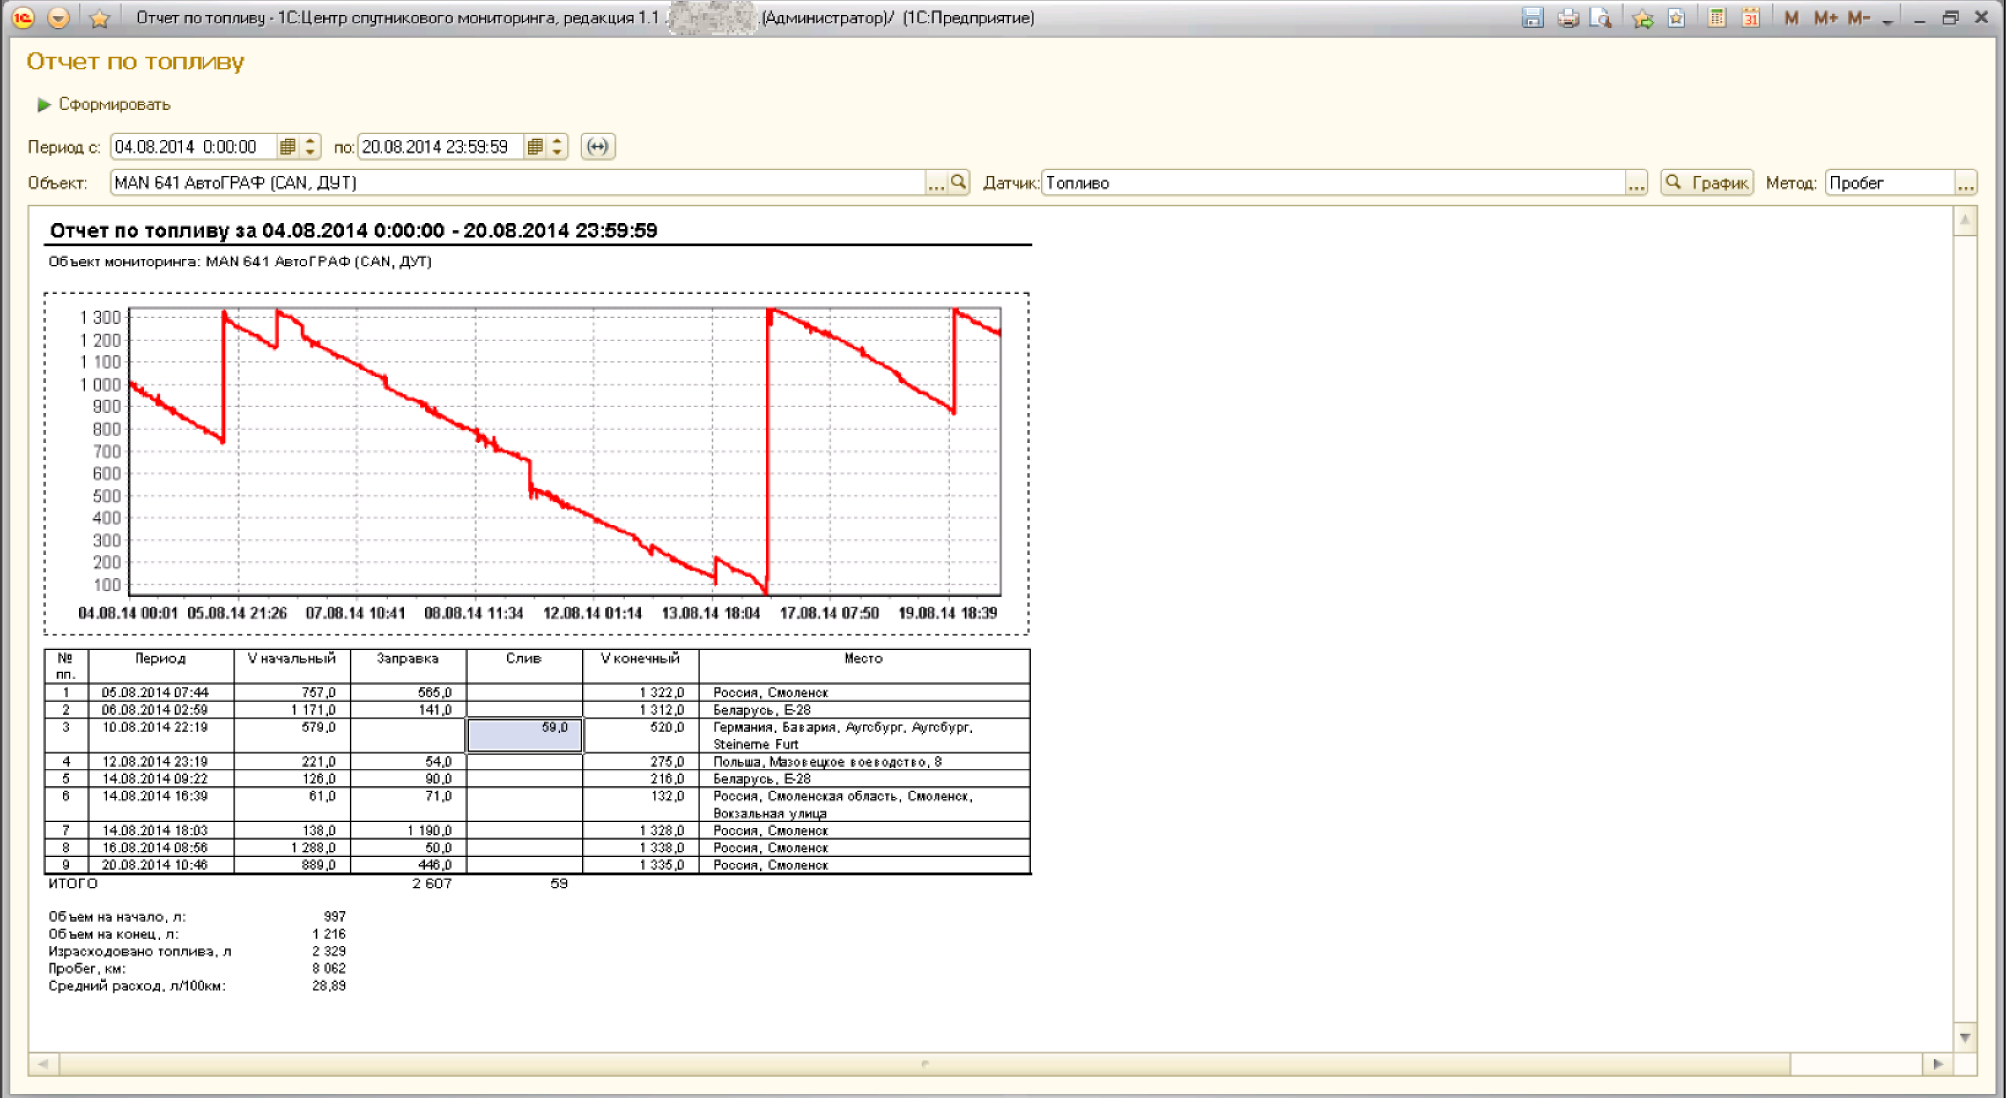Select the date cell 20.08.2014 10:46 in row 9
This screenshot has width=2006, height=1098.
(x=160, y=864)
